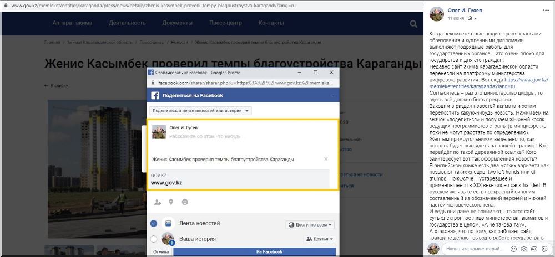Screen dimensions: 555x257
Task: Click the padlock icon in the sharer address bar
Action: click(153, 83)
